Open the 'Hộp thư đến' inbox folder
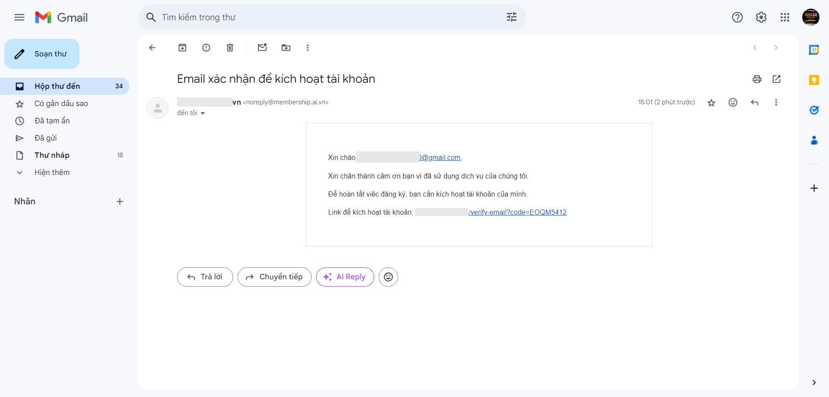The height and width of the screenshot is (397, 829). click(x=57, y=86)
